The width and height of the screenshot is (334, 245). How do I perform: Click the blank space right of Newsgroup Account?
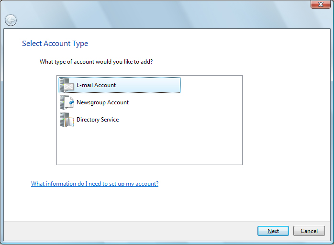[x=185, y=102]
